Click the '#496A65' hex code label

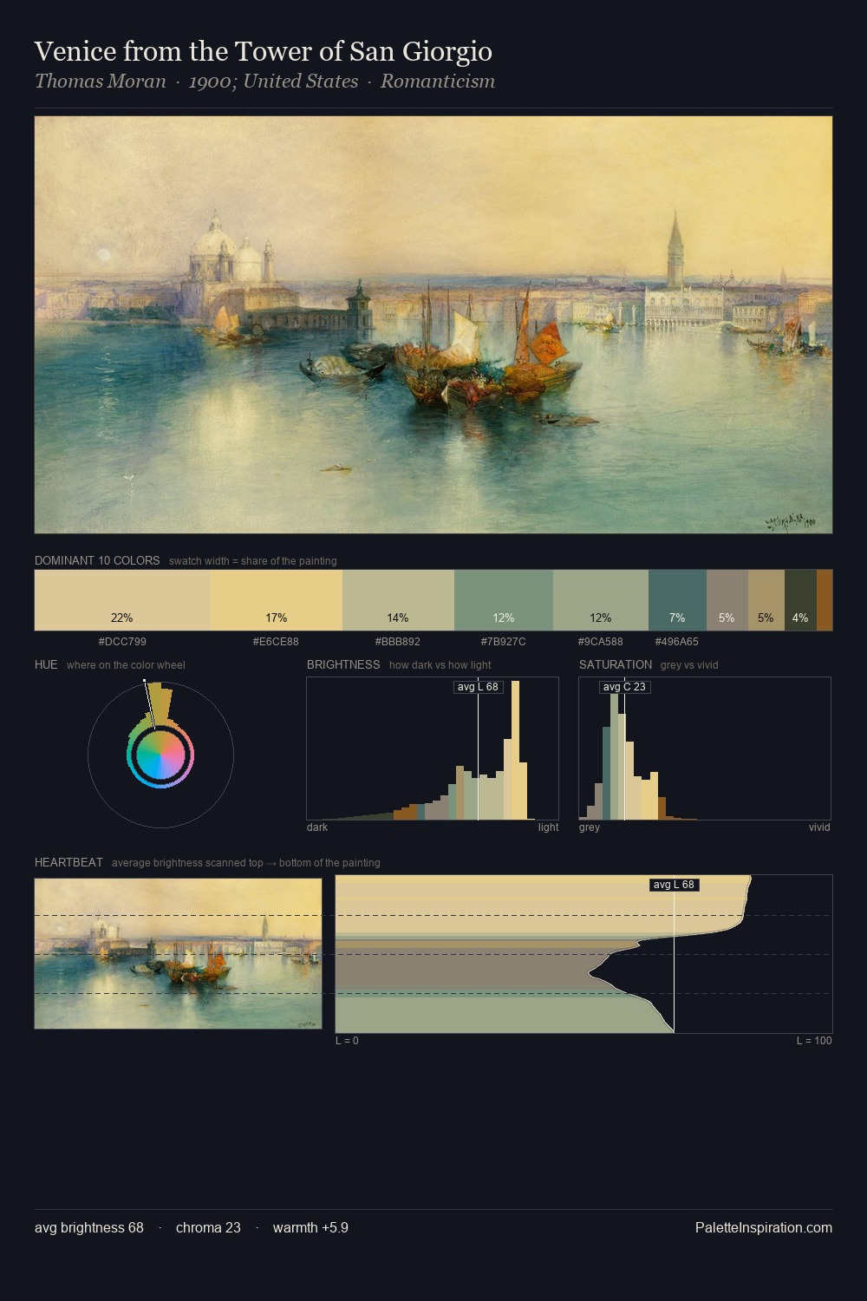click(677, 642)
